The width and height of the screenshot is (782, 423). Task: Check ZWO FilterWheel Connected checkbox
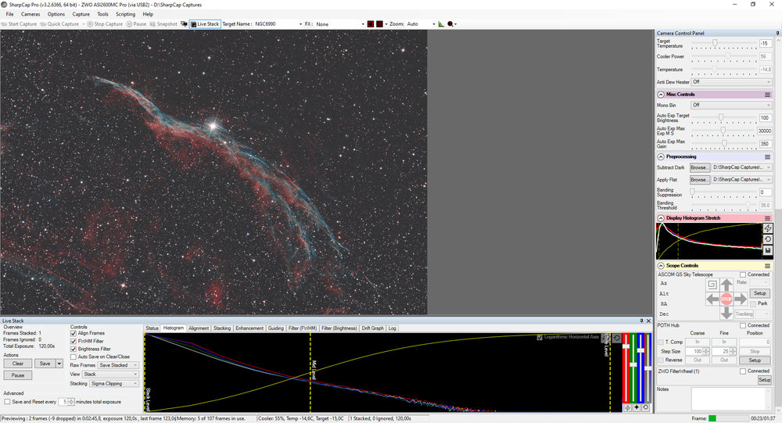point(743,371)
